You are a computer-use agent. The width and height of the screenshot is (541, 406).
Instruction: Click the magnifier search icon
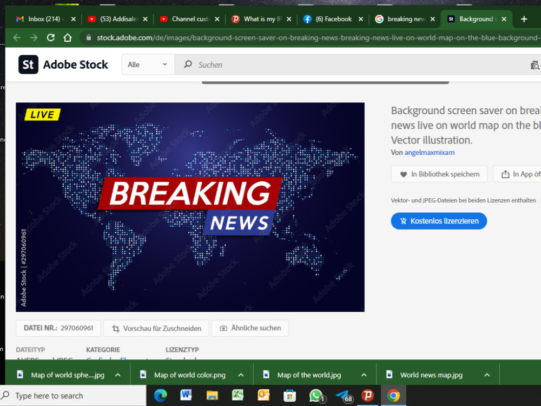click(188, 64)
